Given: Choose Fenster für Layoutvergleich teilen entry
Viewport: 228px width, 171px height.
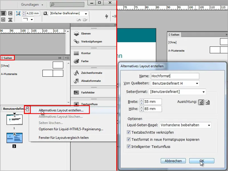Looking at the screenshot, I should (64, 138).
